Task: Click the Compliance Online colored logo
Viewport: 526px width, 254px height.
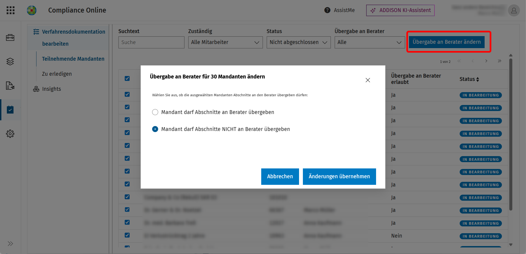Action: [x=32, y=10]
